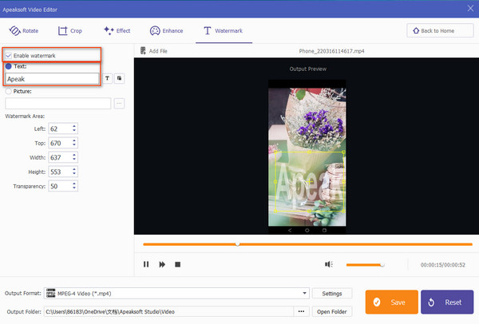Decrease the Transparency value with down arrow
The width and height of the screenshot is (479, 324).
coord(74,188)
